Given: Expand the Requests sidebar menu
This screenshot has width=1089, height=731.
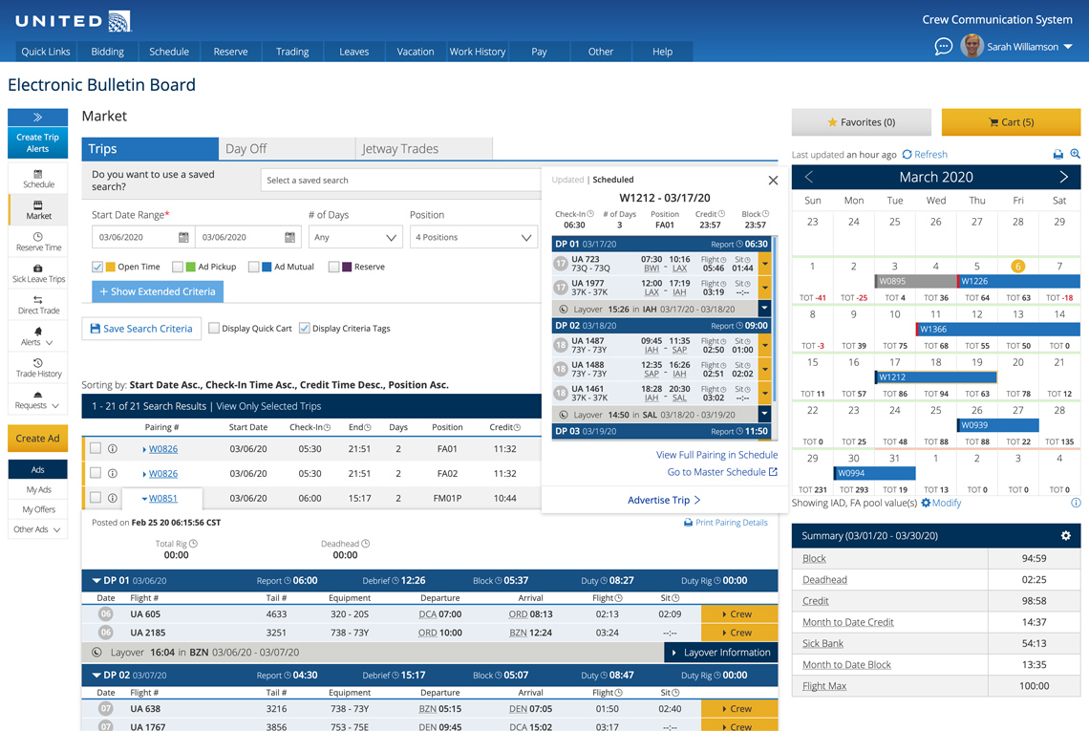Looking at the screenshot, I should click(38, 400).
